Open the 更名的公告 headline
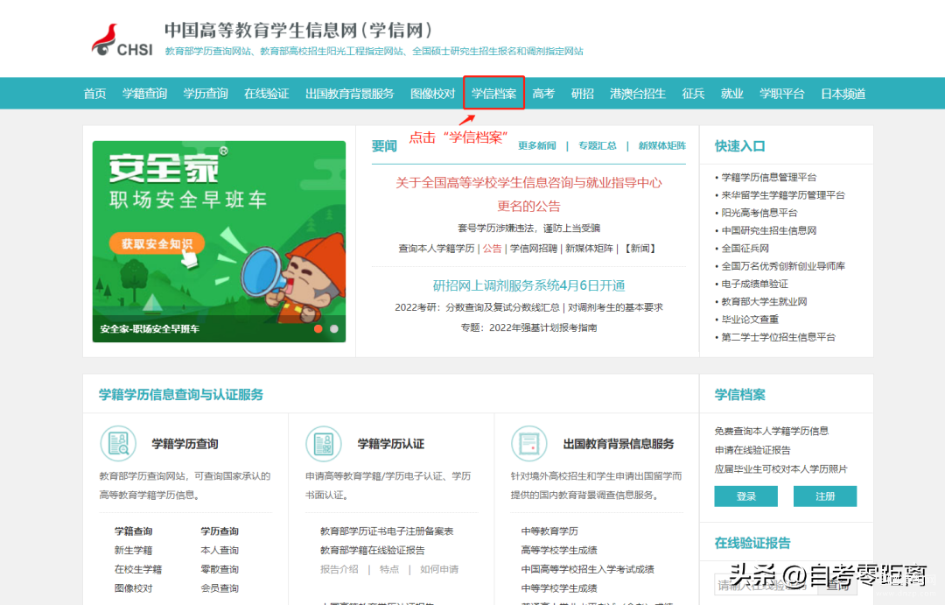The width and height of the screenshot is (945, 605). pos(528,194)
